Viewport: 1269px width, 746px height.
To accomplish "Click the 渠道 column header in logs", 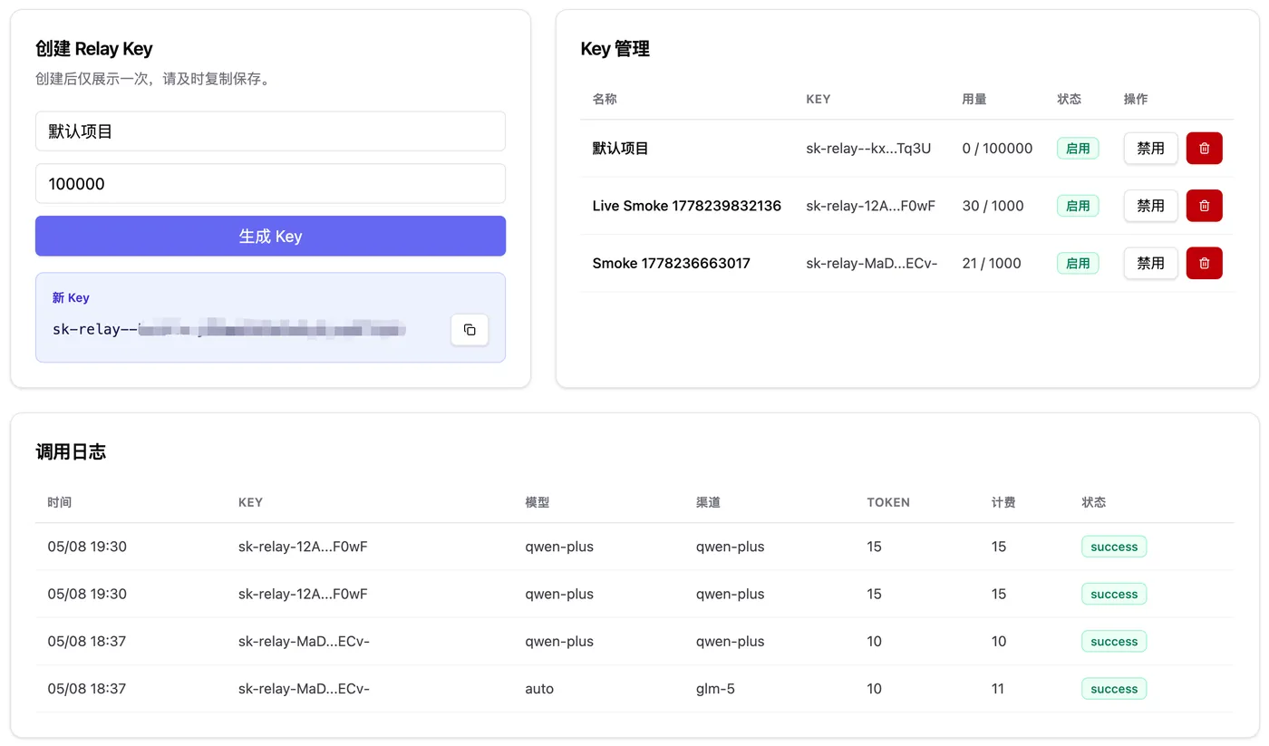I will coord(708,502).
